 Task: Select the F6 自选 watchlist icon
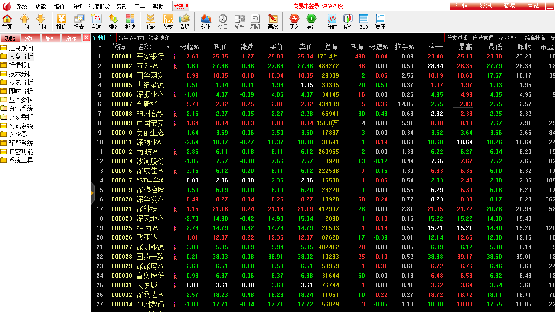[x=96, y=20]
